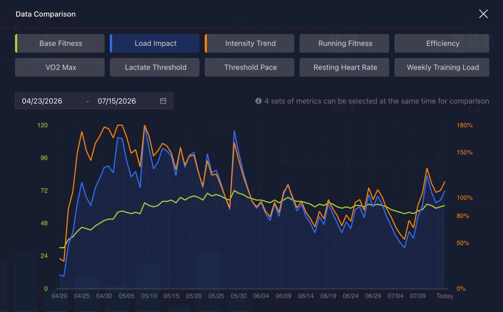503x312 pixels.
Task: Click the 06/29 x-axis date label
Action: tap(373, 296)
